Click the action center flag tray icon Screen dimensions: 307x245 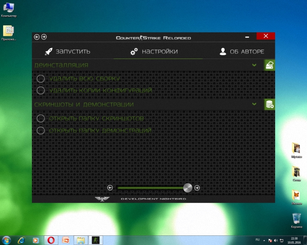click(x=270, y=241)
